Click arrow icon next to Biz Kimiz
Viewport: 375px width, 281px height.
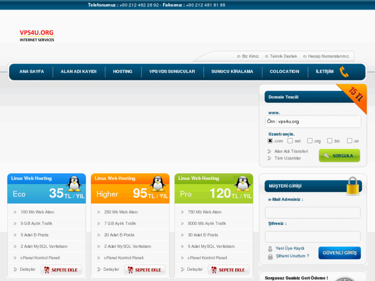[239, 56]
